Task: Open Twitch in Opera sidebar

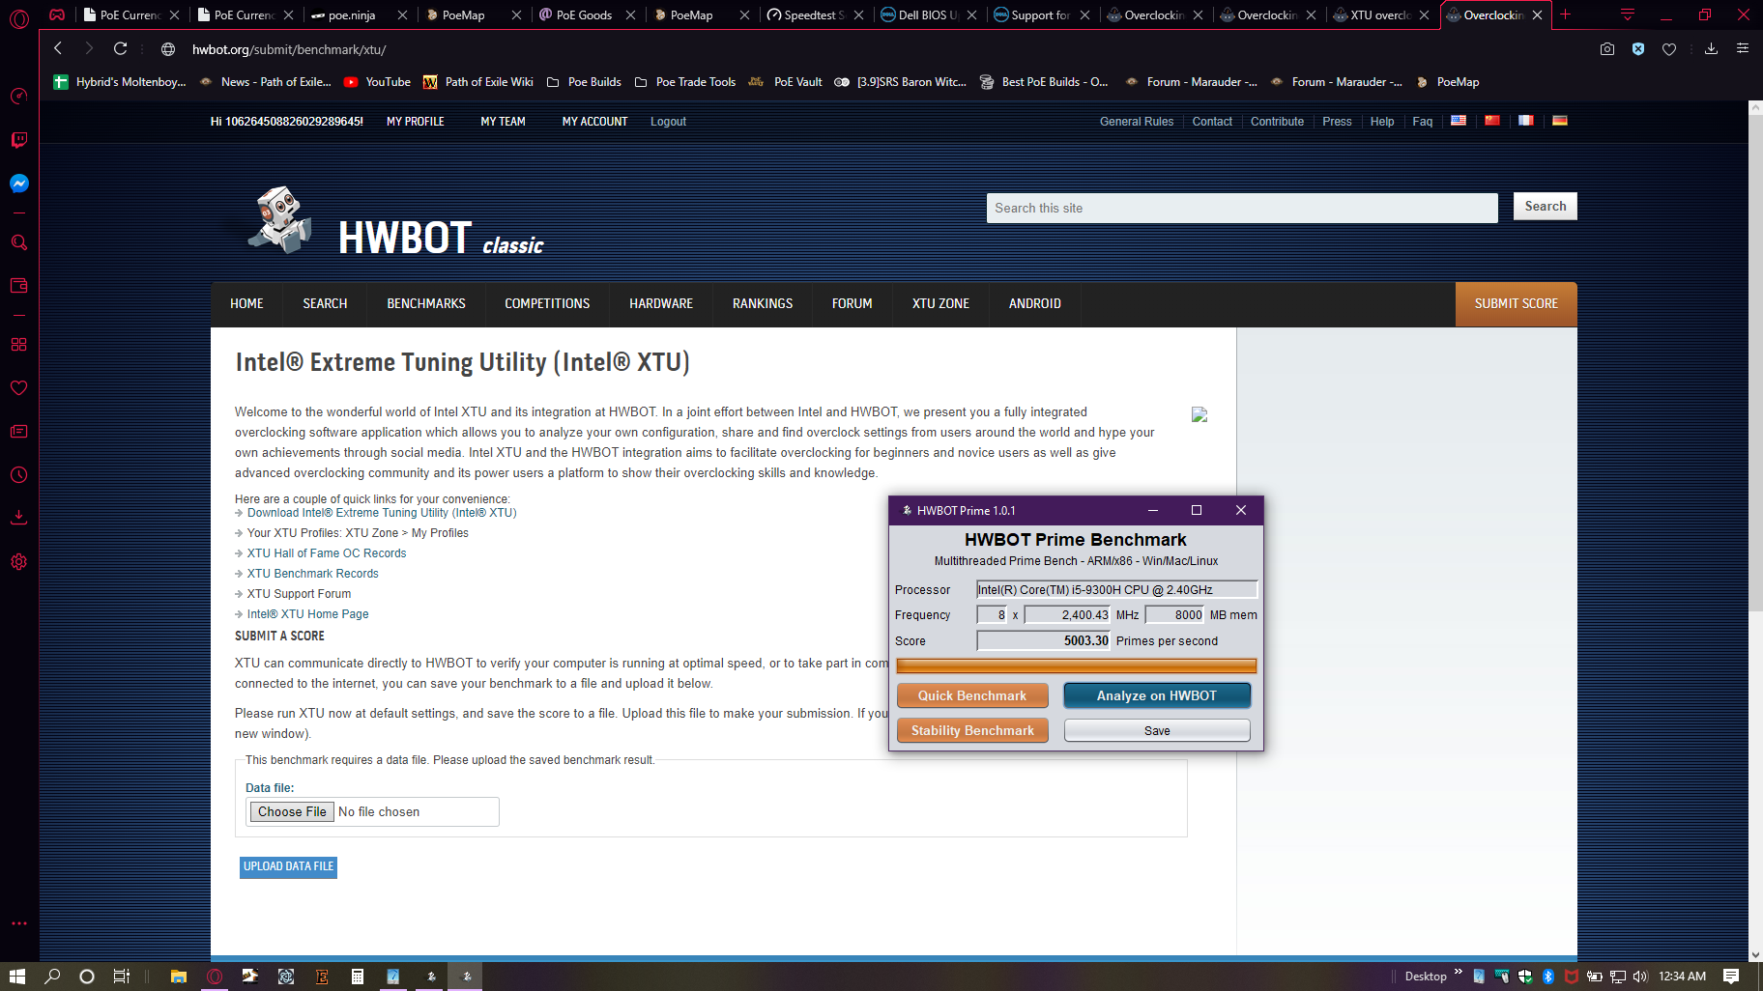Action: click(18, 140)
